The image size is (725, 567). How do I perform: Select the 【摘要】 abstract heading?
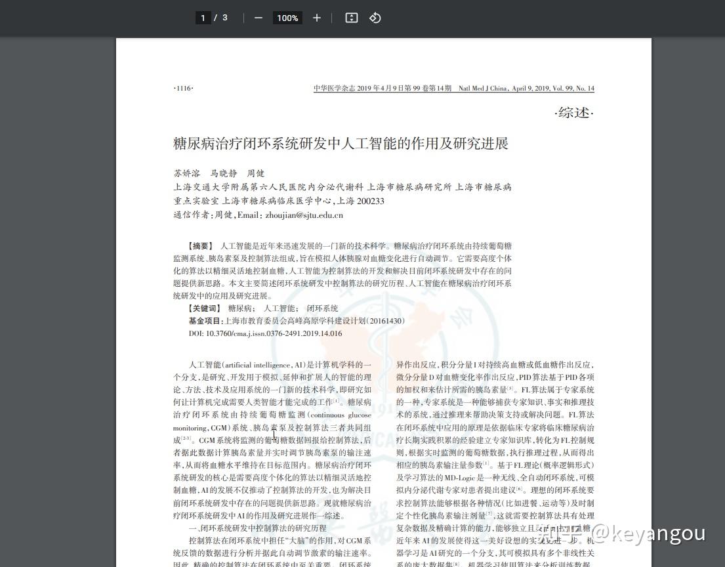201,245
